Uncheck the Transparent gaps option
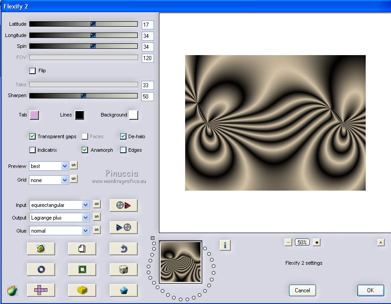The image size is (391, 304). 33,136
